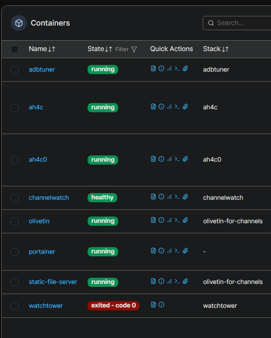Viewport: 271px width, 338px height.
Task: Open inspect icon for adbtuner container
Action: click(161, 69)
